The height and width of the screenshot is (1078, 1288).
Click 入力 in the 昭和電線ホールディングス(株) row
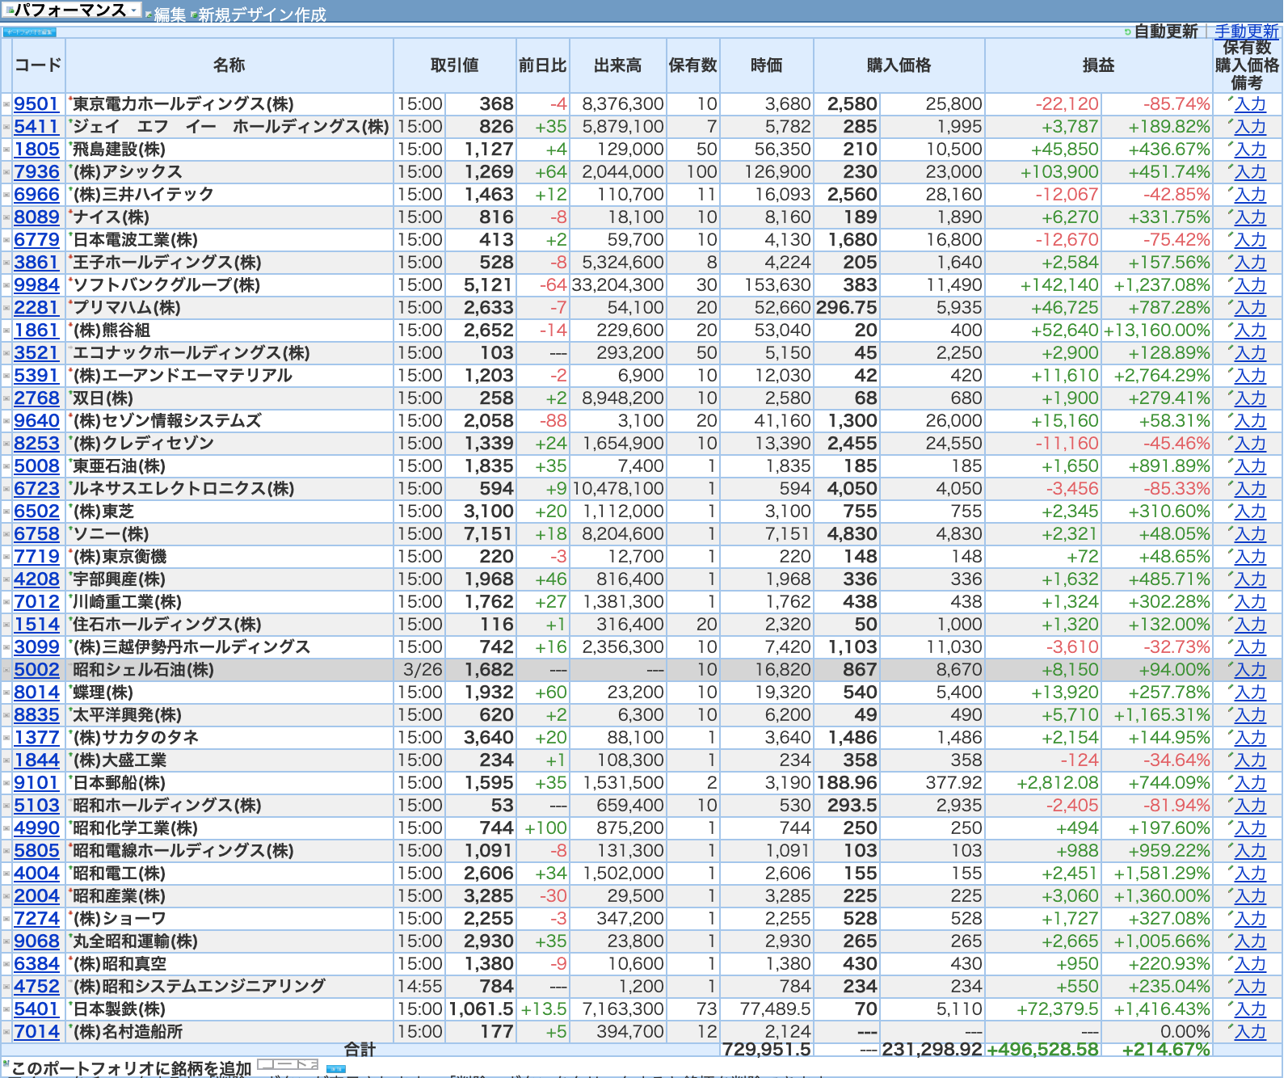(x=1250, y=851)
